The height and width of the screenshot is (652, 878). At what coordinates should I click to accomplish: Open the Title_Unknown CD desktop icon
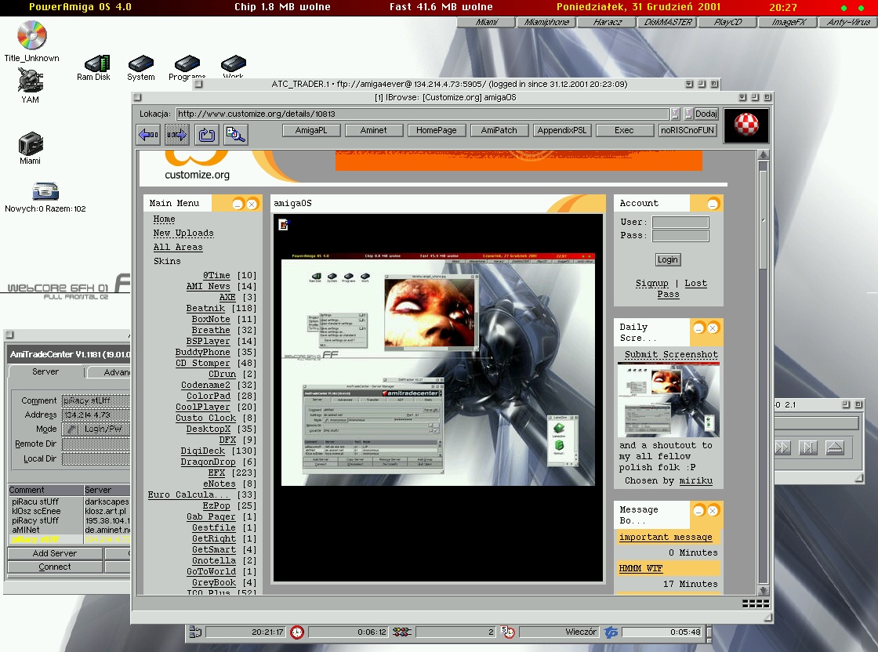32,35
